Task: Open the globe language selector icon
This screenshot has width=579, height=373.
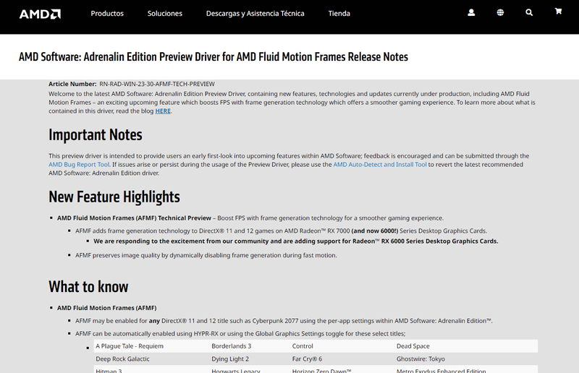Action: 500,12
